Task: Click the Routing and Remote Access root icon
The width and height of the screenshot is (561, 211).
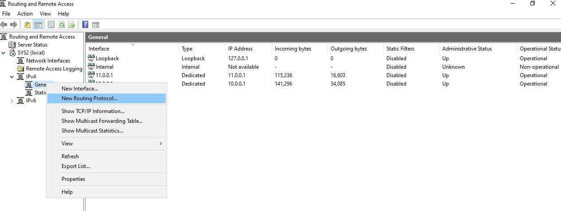Action: 4,37
